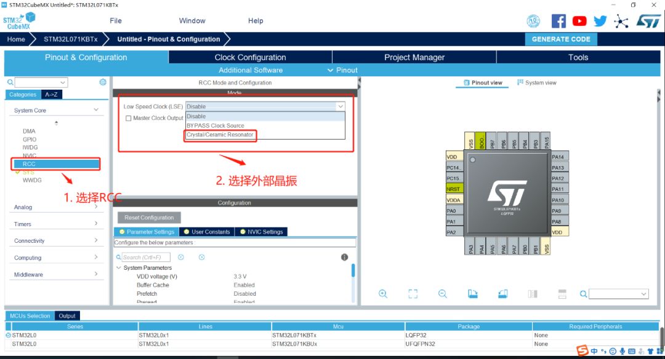Toggle the favorite star on the STM32L071KBTx row
Image resolution: width=665 pixels, height=359 pixels.
click(8, 335)
